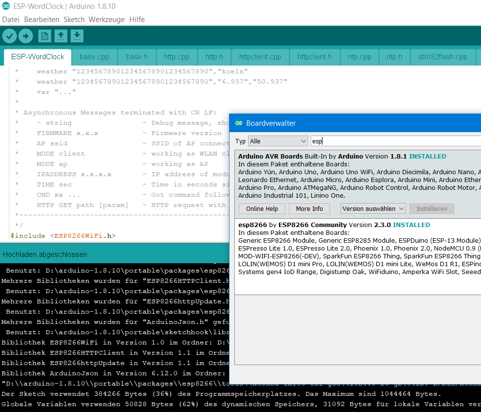Image resolution: width=481 pixels, height=412 pixels.
Task: Click console line mentioning "ArduinoJson.h"
Action: [115, 322]
